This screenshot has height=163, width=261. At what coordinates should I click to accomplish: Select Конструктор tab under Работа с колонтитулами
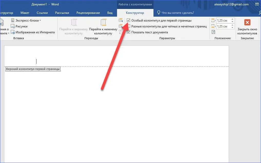tap(135, 13)
